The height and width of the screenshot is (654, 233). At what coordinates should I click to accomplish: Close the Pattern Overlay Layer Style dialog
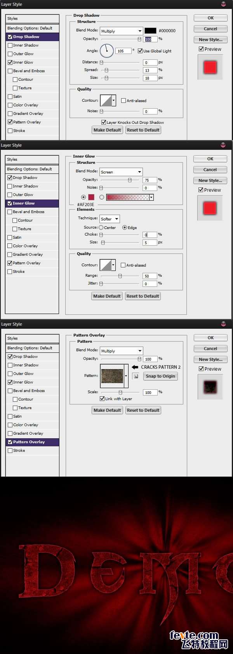(x=223, y=324)
